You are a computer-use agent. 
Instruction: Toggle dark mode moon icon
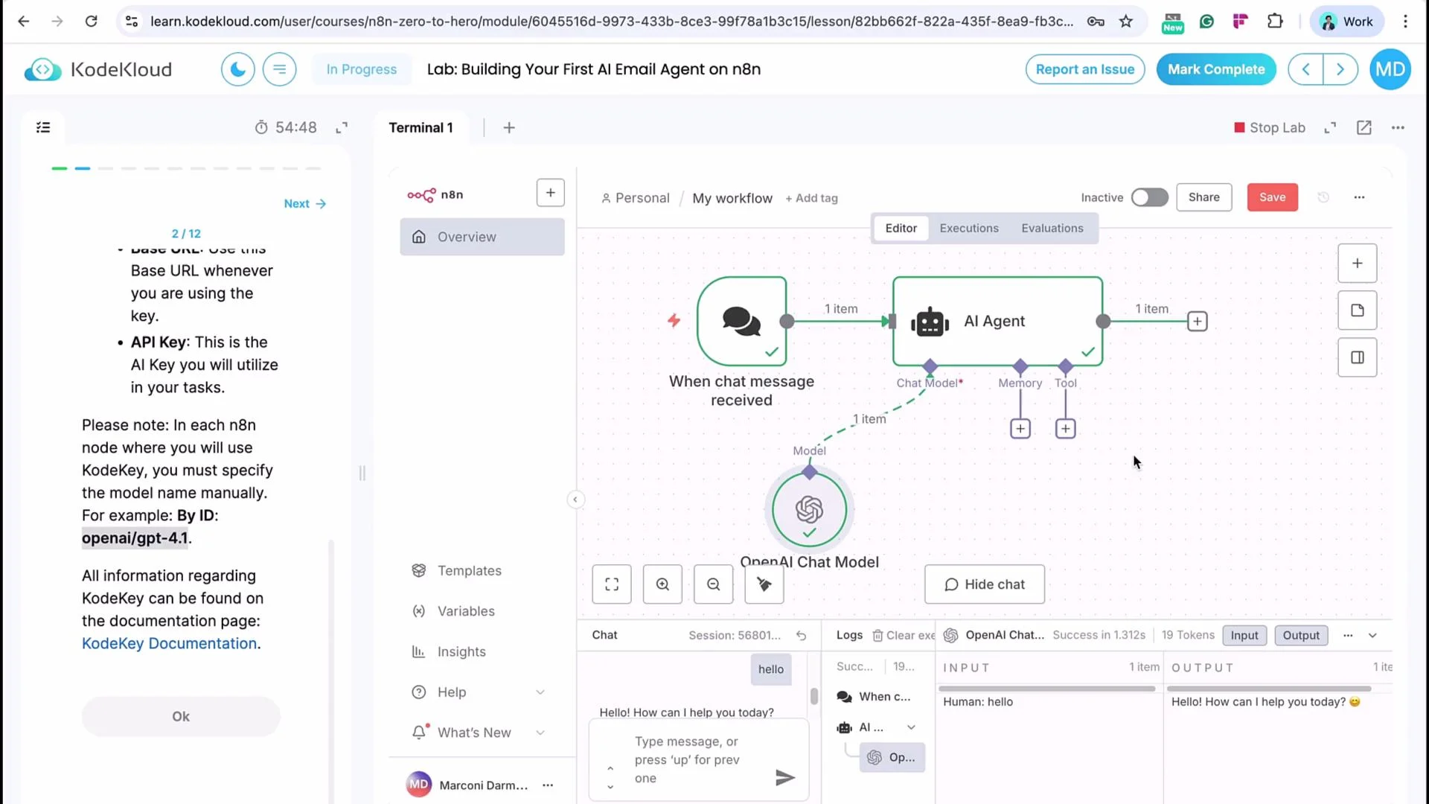[237, 69]
